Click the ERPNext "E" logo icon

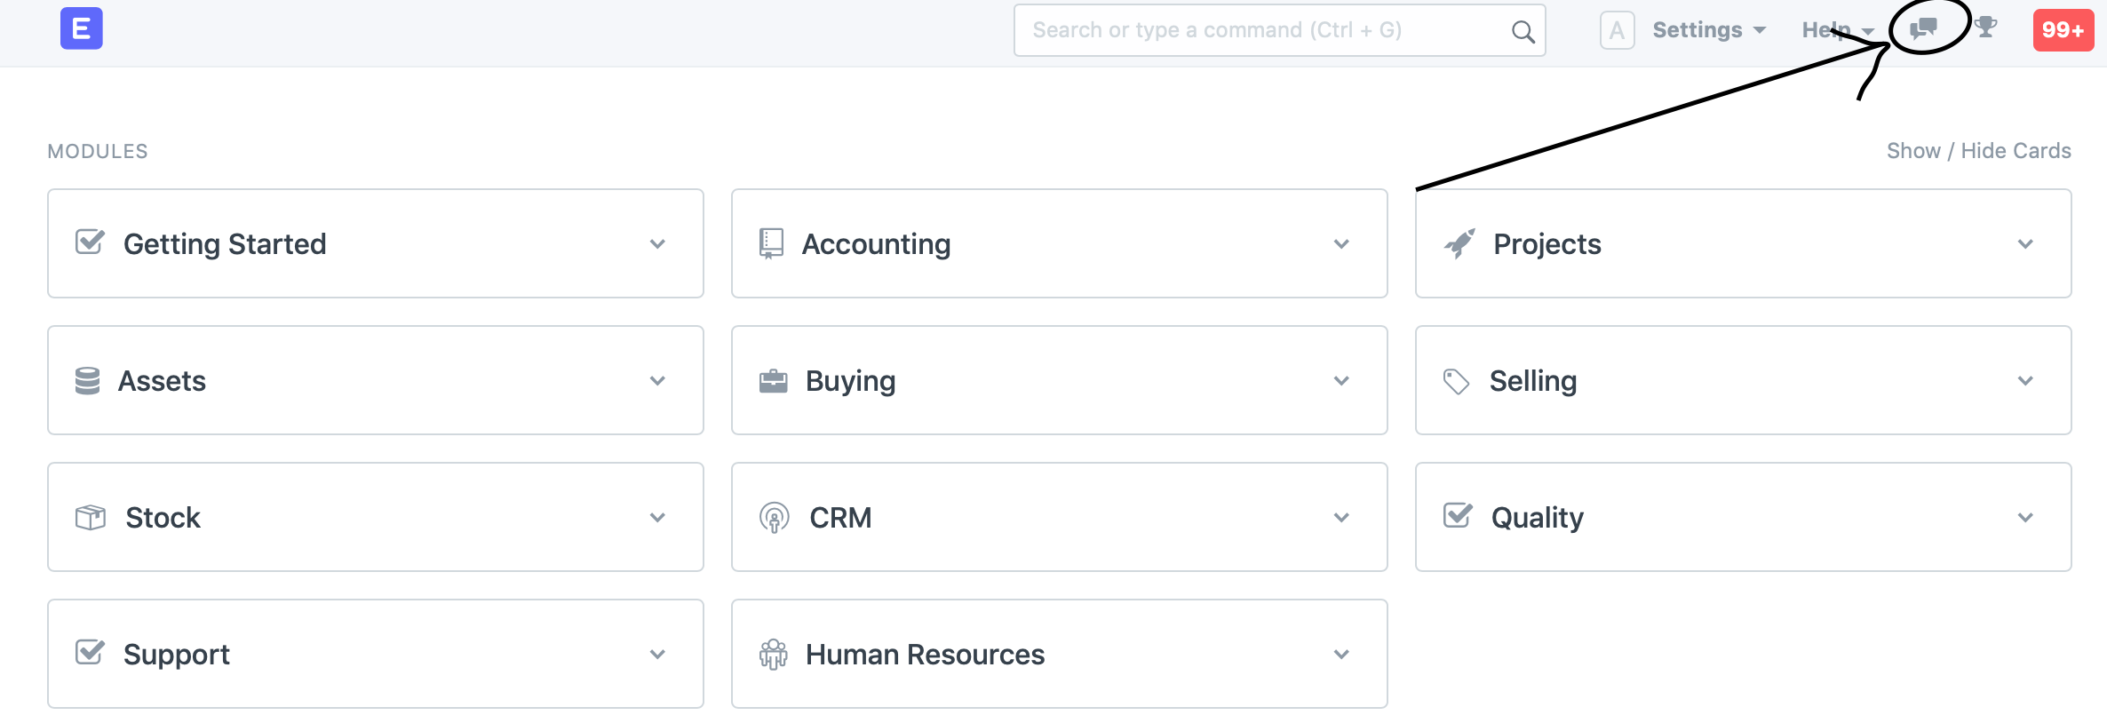(x=81, y=28)
